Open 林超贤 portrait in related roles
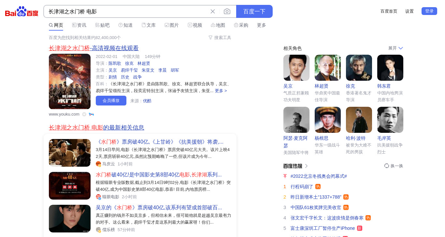The image size is (445, 237). 328,68
